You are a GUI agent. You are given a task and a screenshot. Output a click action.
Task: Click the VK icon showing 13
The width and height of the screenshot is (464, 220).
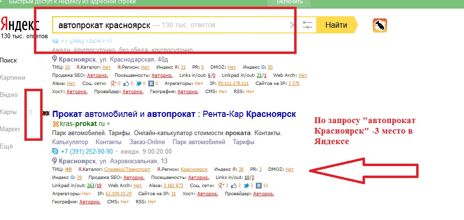tap(259, 186)
